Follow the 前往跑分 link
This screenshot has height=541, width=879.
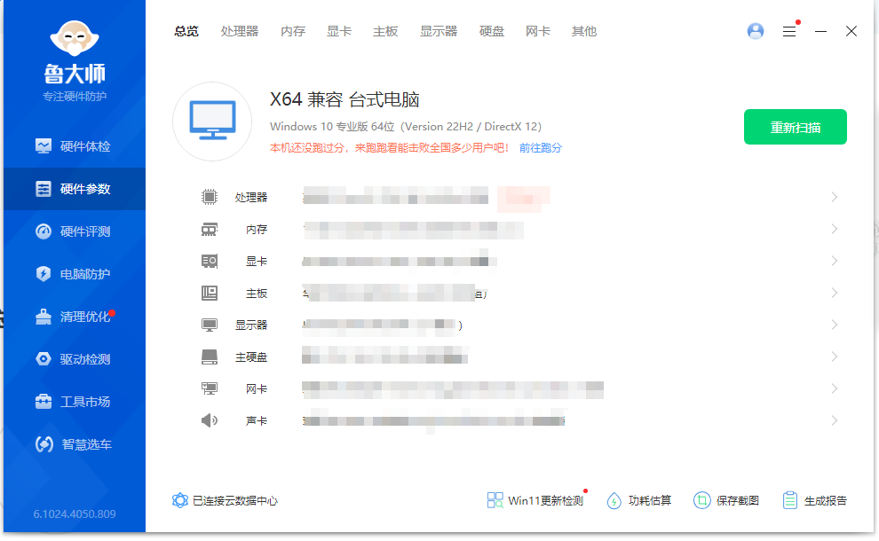[541, 148]
